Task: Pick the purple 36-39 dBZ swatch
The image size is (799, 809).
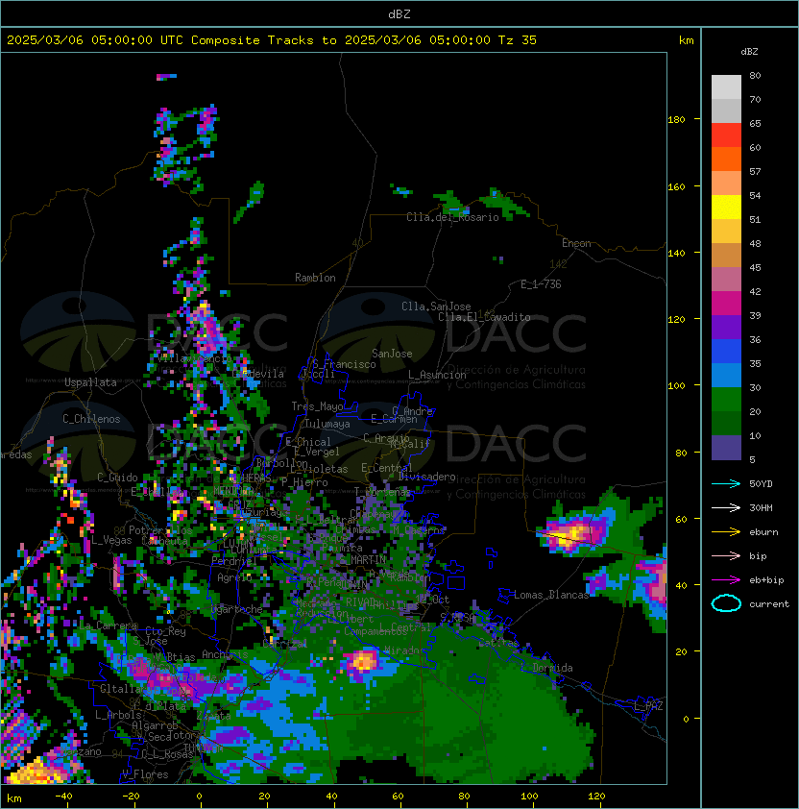Action: point(726,327)
